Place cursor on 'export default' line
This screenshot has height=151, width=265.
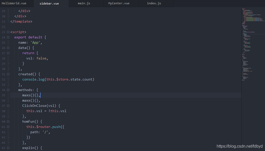point(30,37)
